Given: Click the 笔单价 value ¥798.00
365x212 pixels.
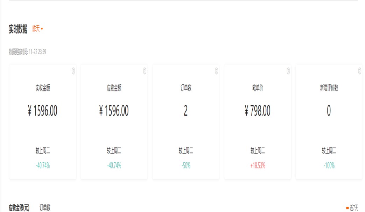Looking at the screenshot, I should pos(258,111).
